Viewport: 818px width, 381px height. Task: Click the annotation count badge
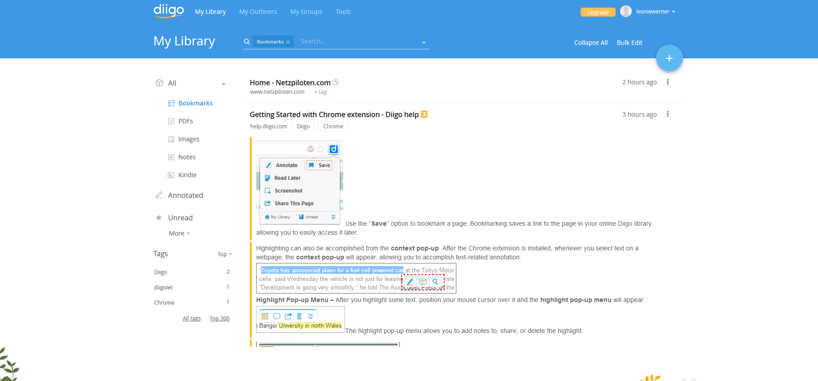point(424,114)
